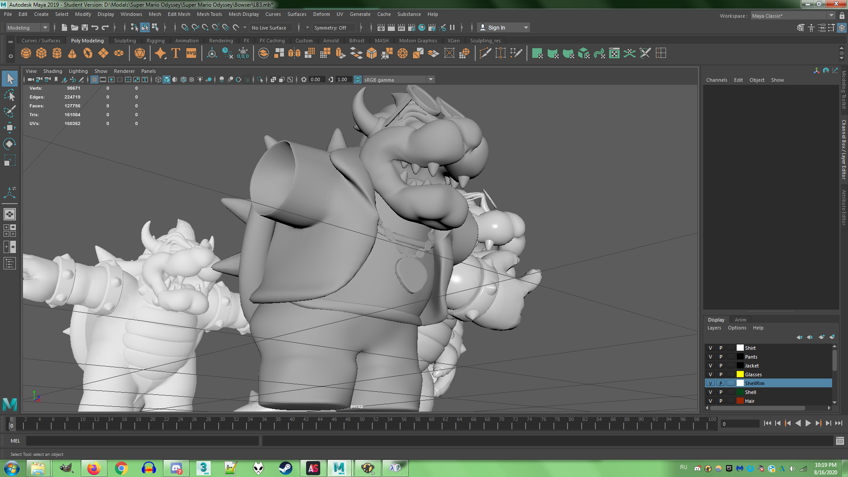Open the Deform menu

pos(322,14)
